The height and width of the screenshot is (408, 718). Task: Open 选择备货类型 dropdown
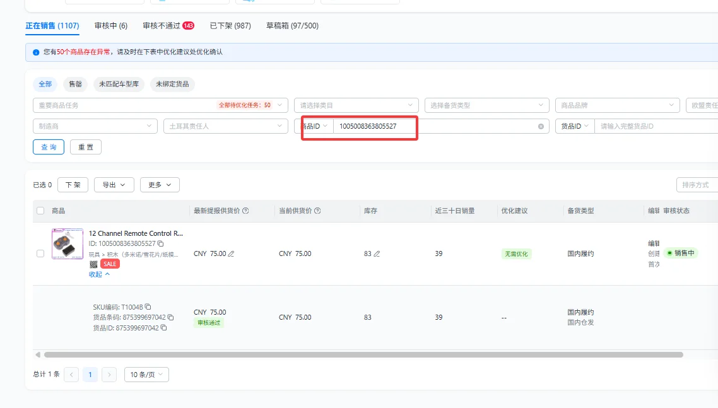[x=486, y=105]
